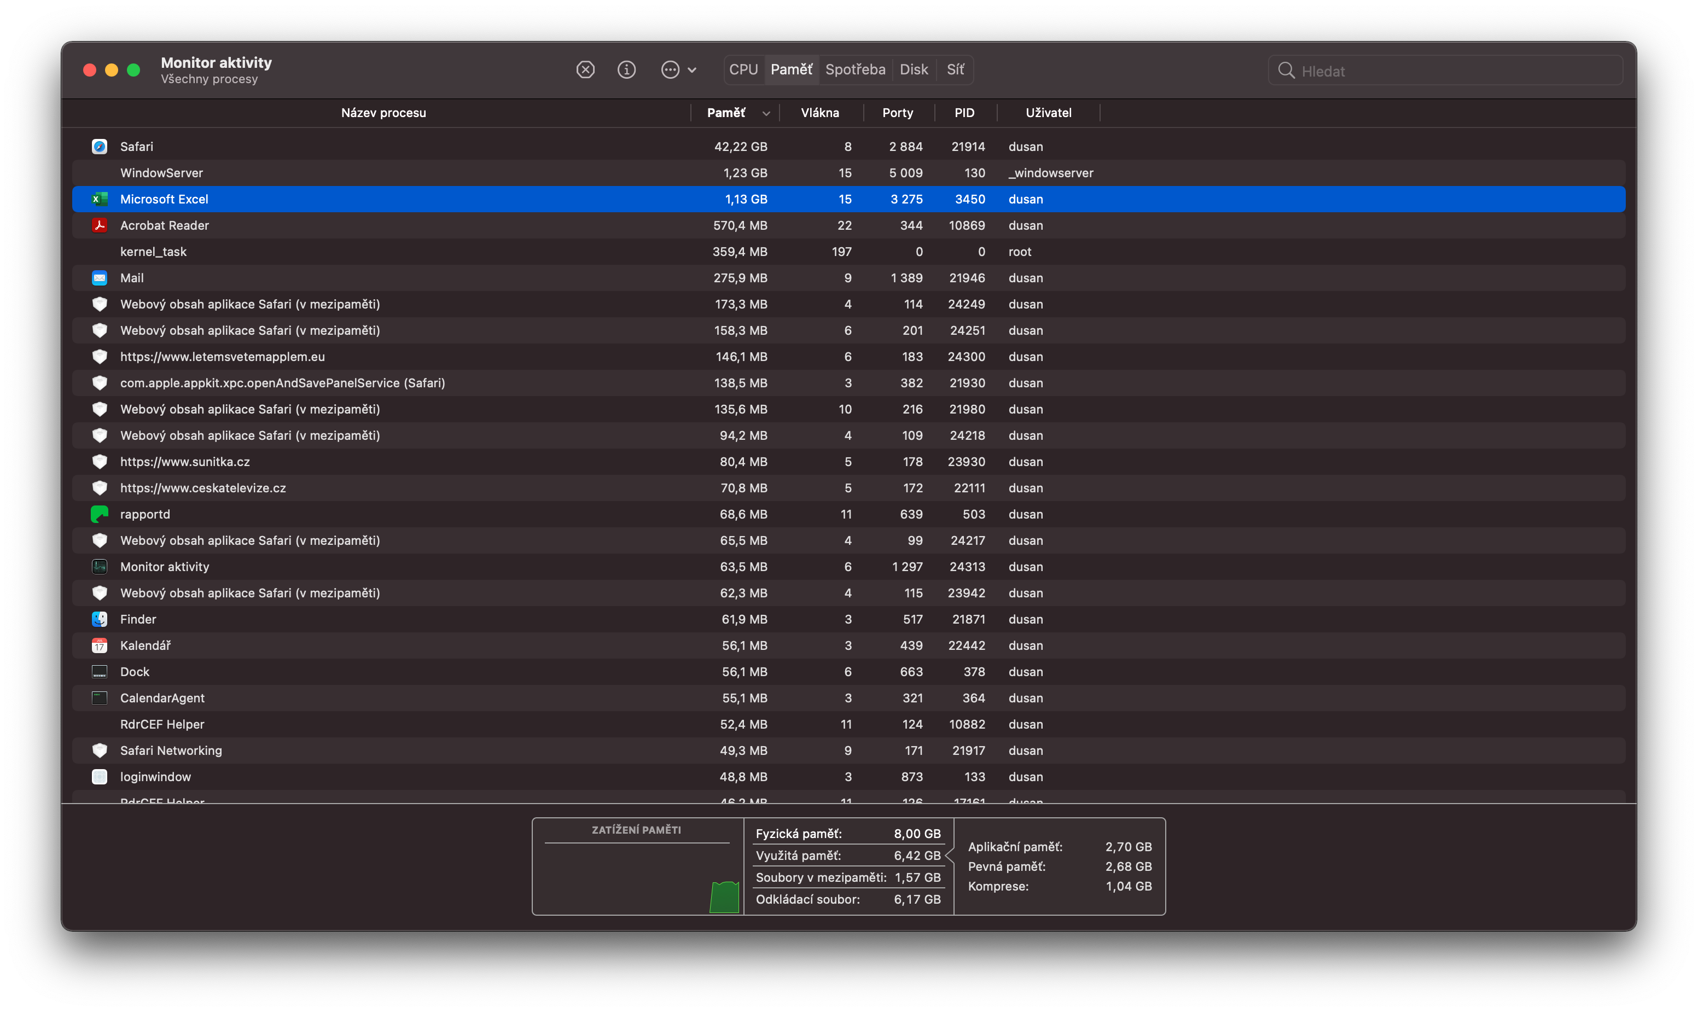Click the Finder process icon

coord(100,619)
